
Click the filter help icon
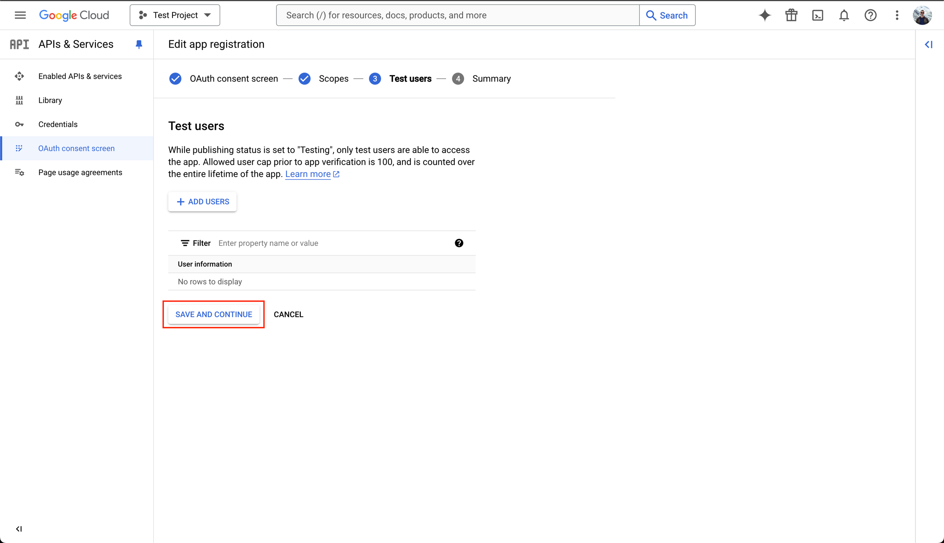(x=459, y=243)
